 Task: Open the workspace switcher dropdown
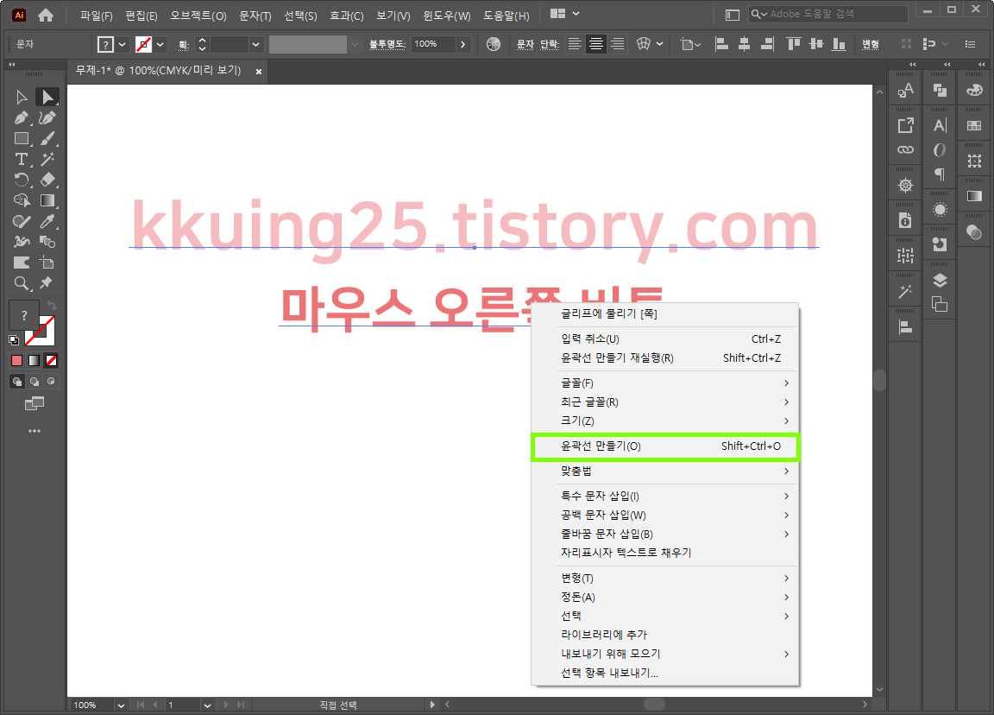click(565, 13)
